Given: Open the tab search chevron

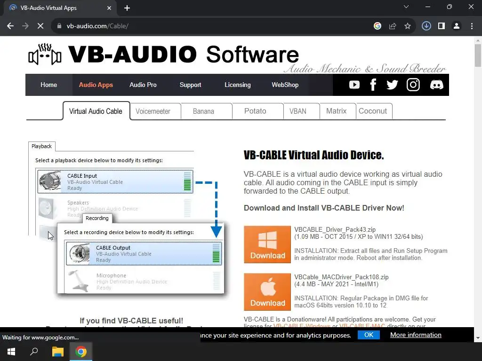Looking at the screenshot, I should pos(406,7).
